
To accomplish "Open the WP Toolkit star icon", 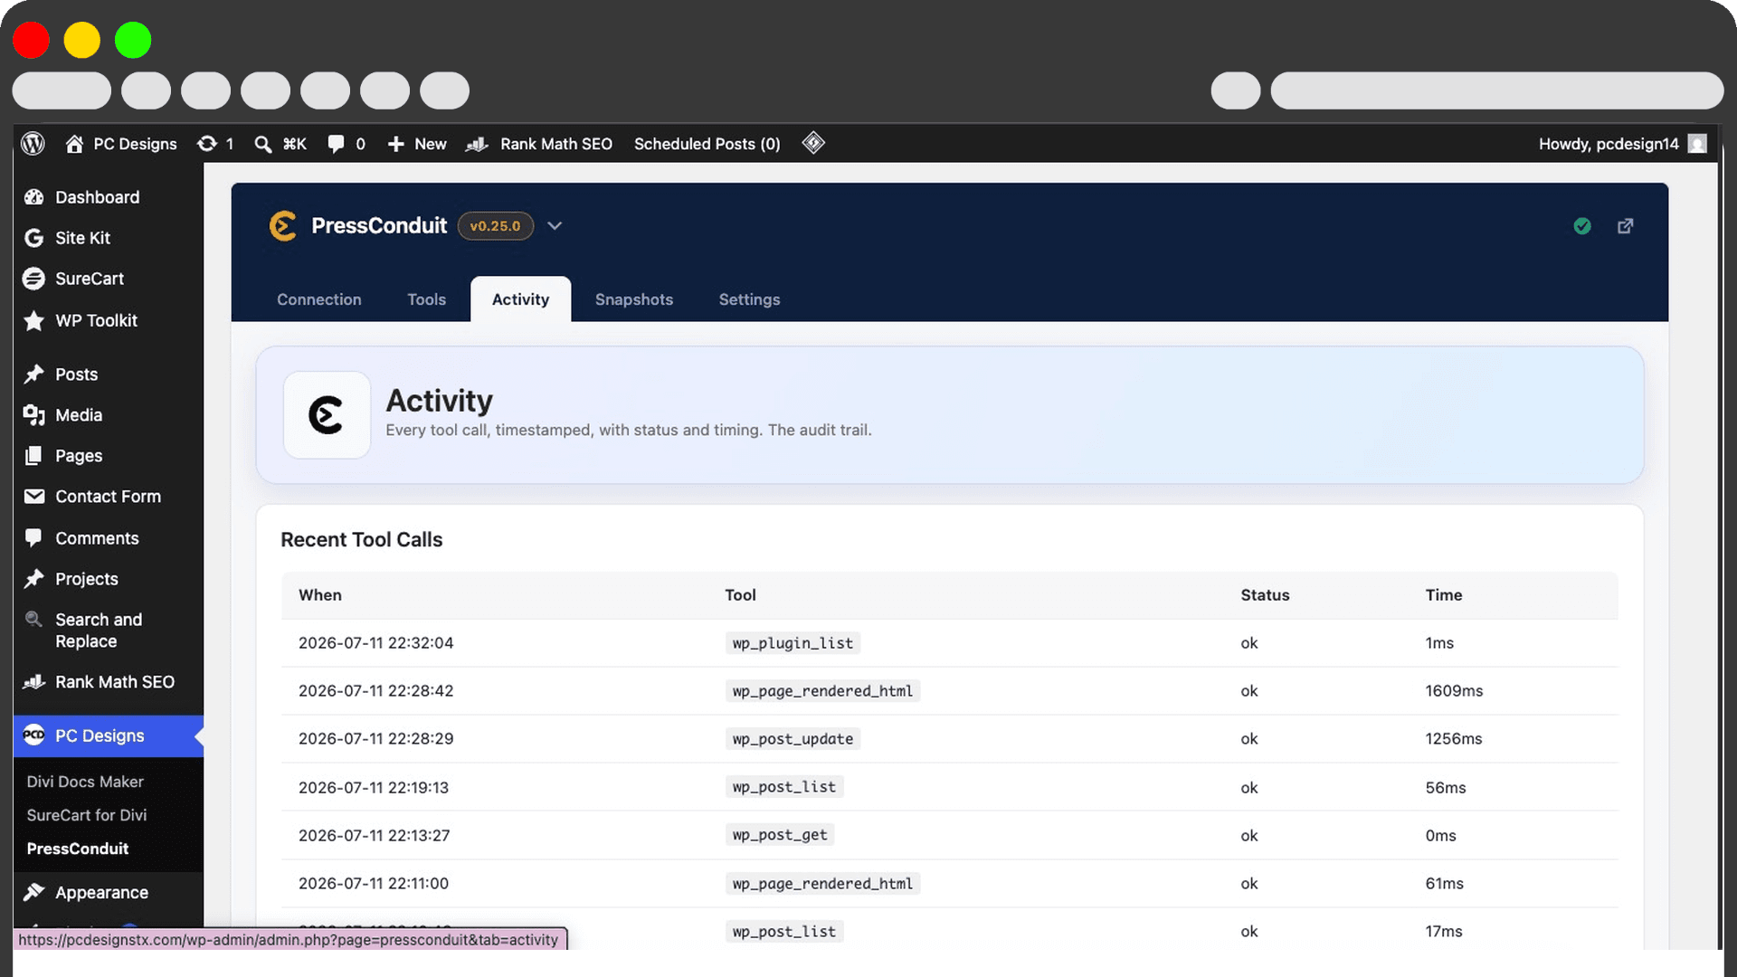I will (34, 320).
